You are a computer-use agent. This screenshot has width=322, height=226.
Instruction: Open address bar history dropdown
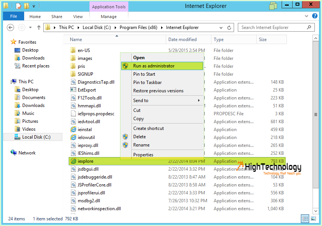tap(221, 27)
